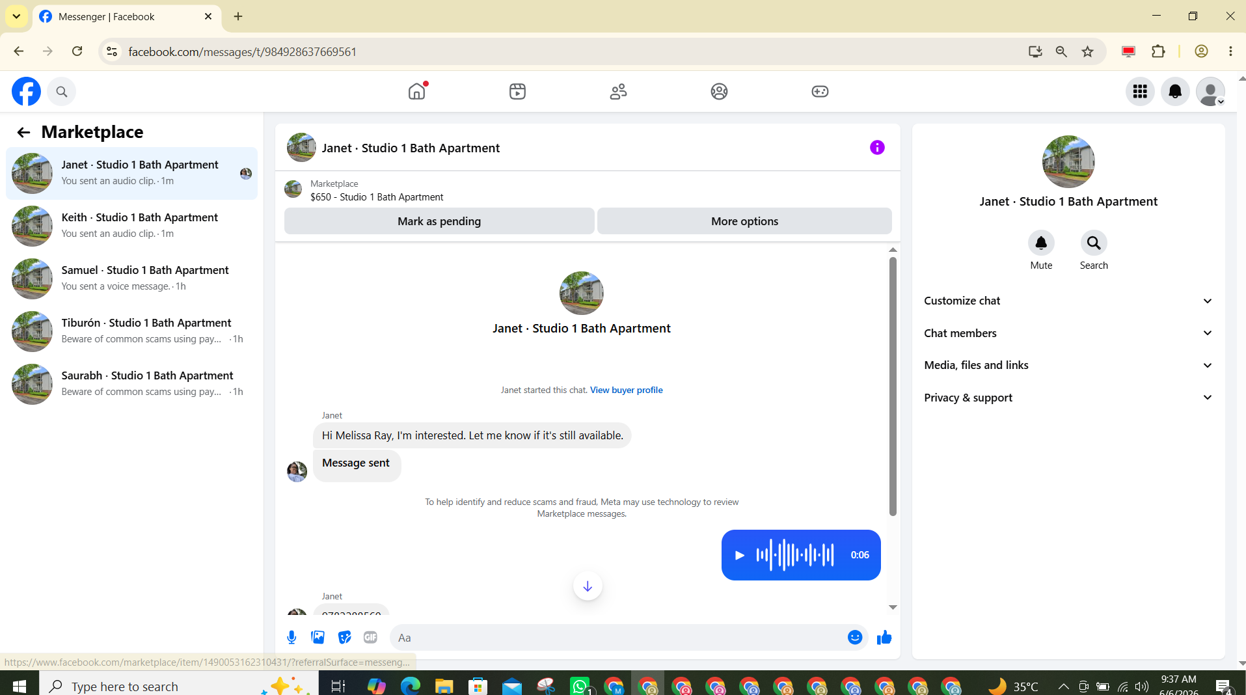Click the audio clip waveform
Image resolution: width=1246 pixels, height=695 pixels.
pos(794,555)
